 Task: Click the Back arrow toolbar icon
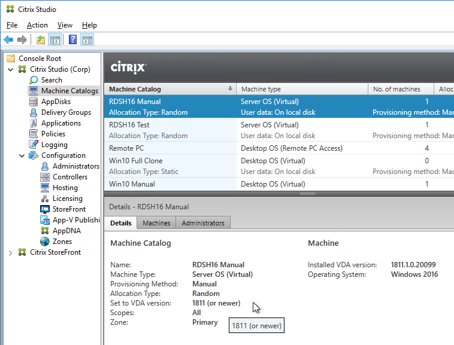(x=9, y=39)
